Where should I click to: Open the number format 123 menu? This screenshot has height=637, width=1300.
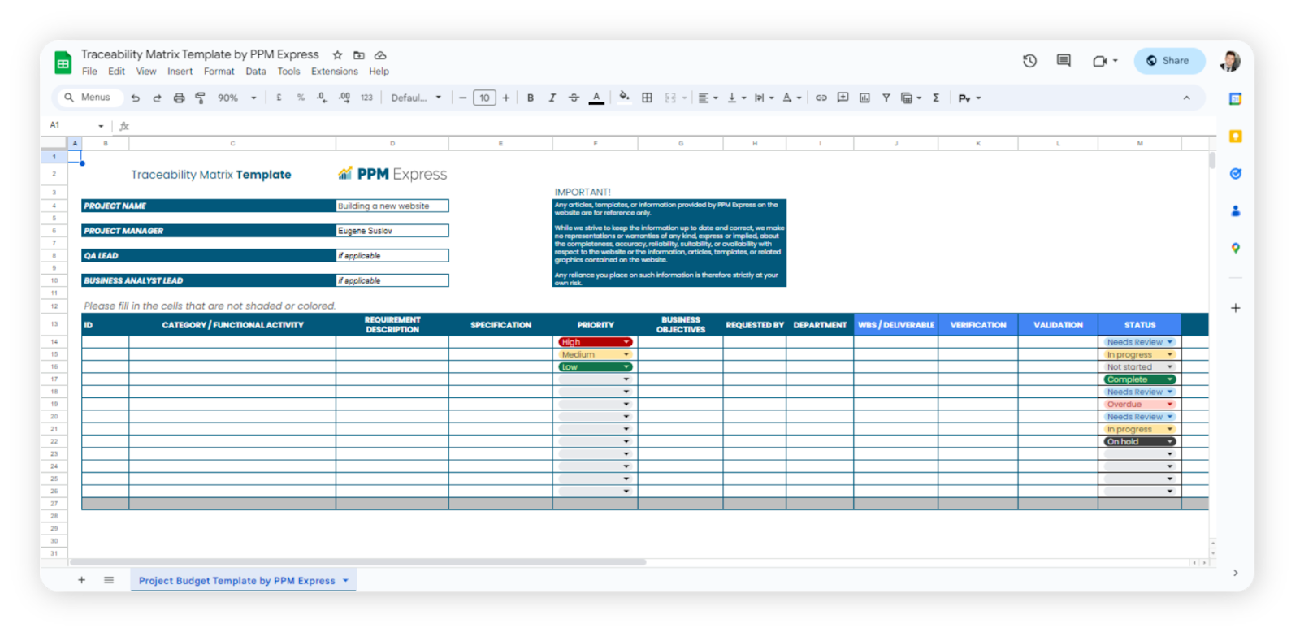[366, 97]
